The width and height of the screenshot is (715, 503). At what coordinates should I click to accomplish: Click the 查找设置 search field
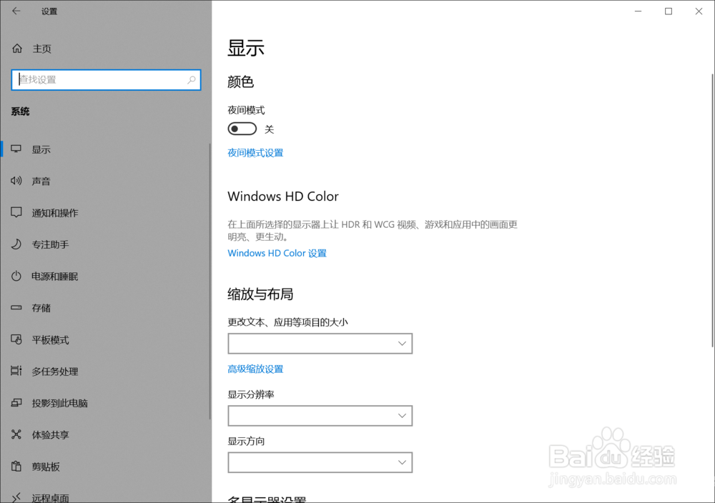coord(106,80)
